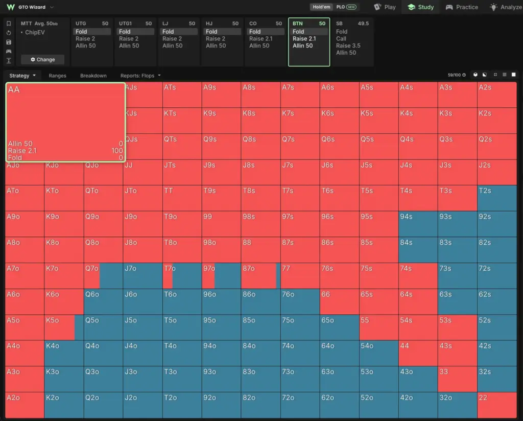The image size is (523, 421).
Task: Select the ATs hand cell
Action: coord(182,95)
